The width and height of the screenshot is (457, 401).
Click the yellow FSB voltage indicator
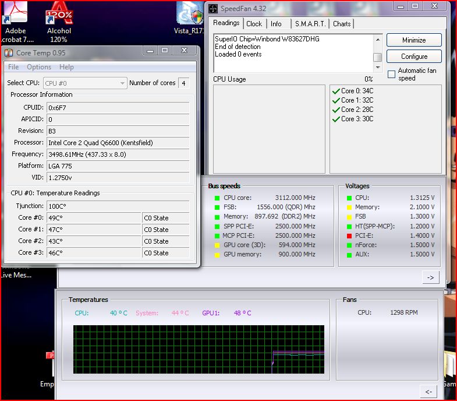[x=349, y=217]
